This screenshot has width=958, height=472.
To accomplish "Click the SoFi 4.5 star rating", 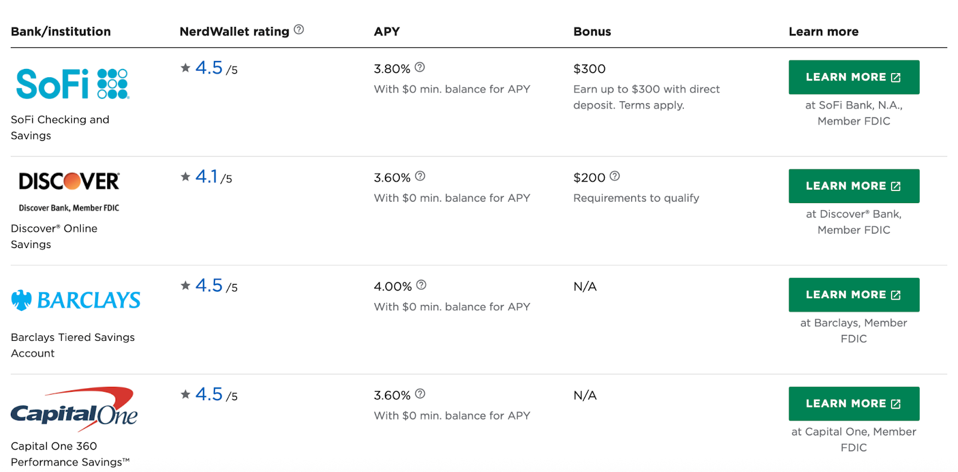I will pos(209,68).
